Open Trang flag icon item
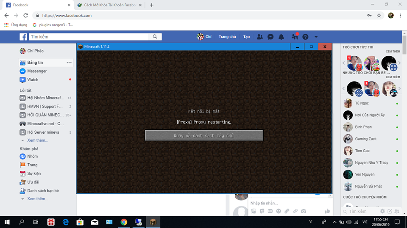 (x=28, y=165)
